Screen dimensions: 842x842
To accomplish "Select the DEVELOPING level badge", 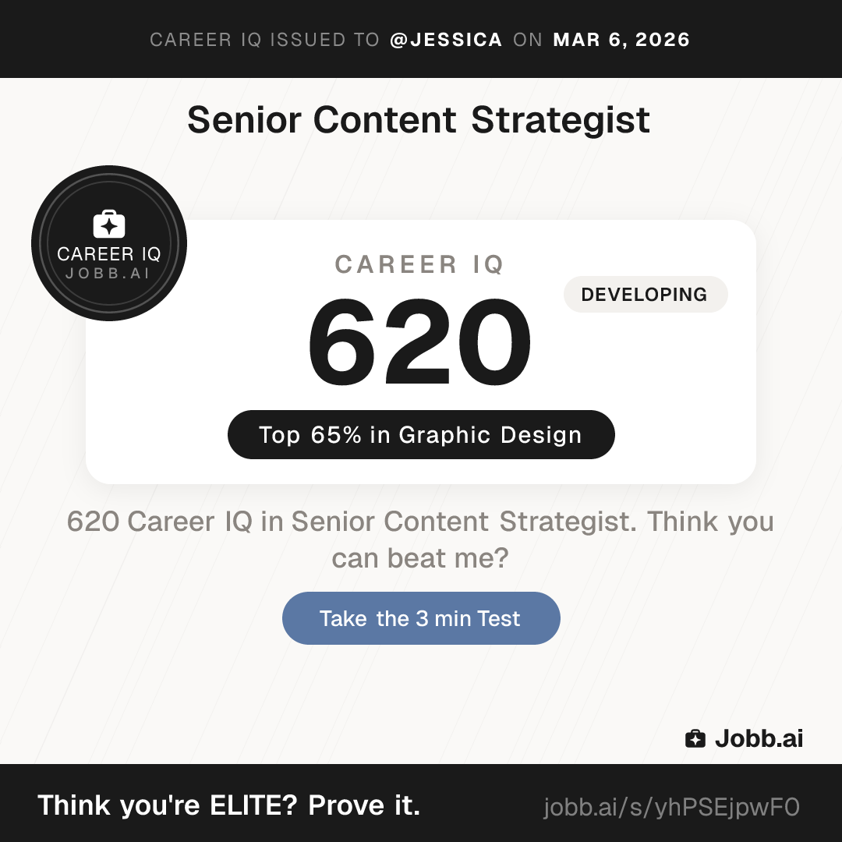I will [x=645, y=295].
